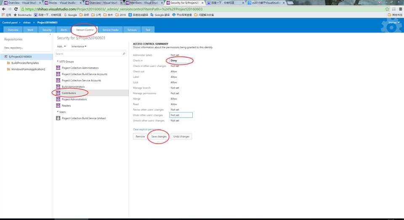Collapse the VSTS Groups section
The image size is (404, 220).
tap(58, 61)
